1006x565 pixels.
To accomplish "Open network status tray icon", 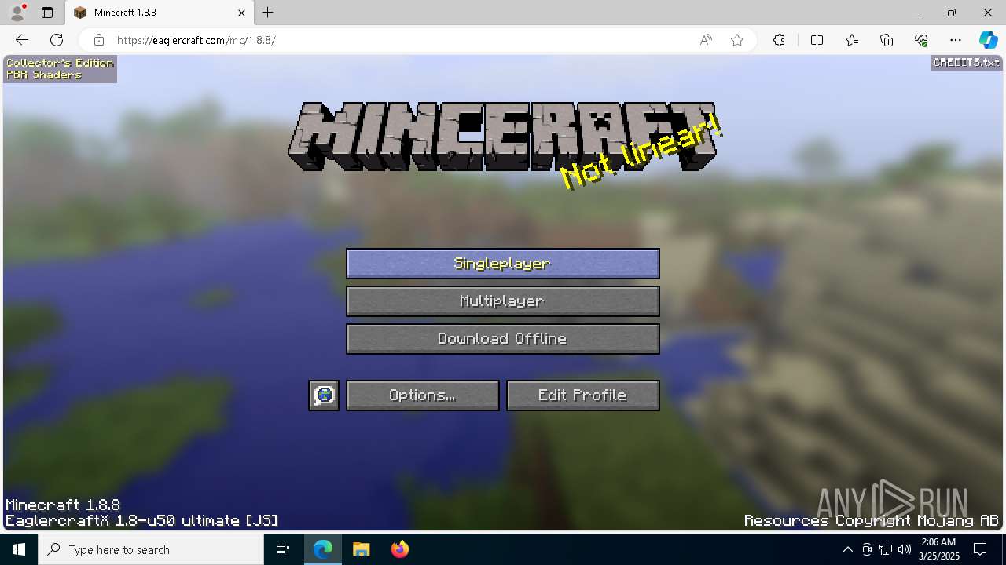I will [886, 549].
